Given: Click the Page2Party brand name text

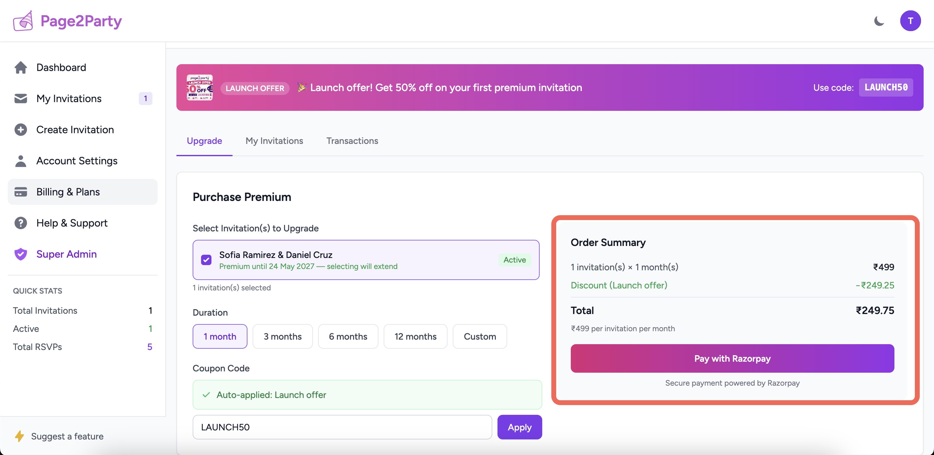Looking at the screenshot, I should 81,21.
